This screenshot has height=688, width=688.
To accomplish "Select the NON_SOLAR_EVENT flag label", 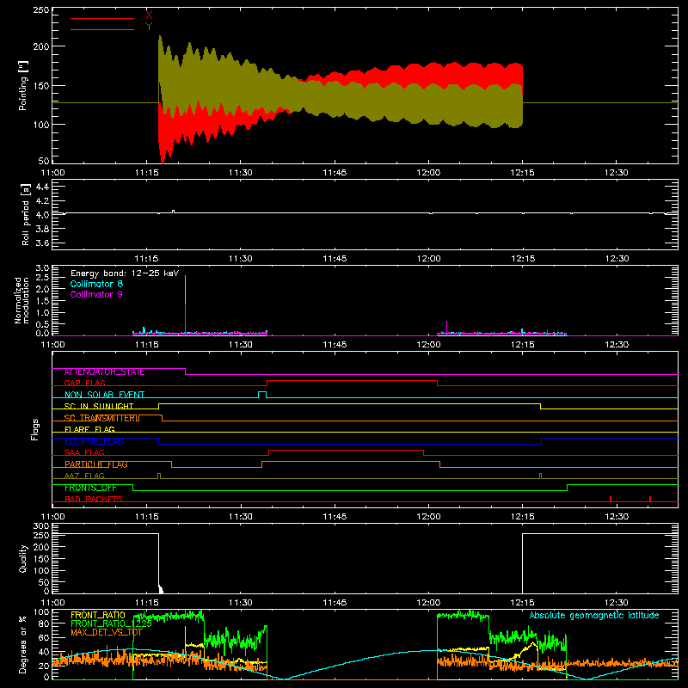I will click(x=104, y=395).
